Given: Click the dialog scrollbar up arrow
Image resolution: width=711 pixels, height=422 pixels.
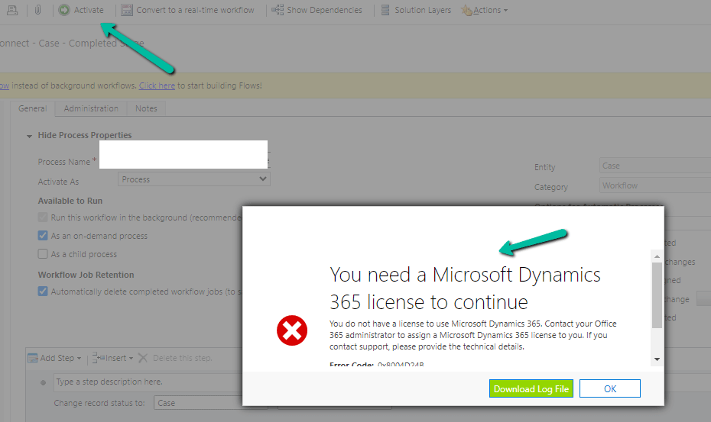Looking at the screenshot, I should (657, 256).
